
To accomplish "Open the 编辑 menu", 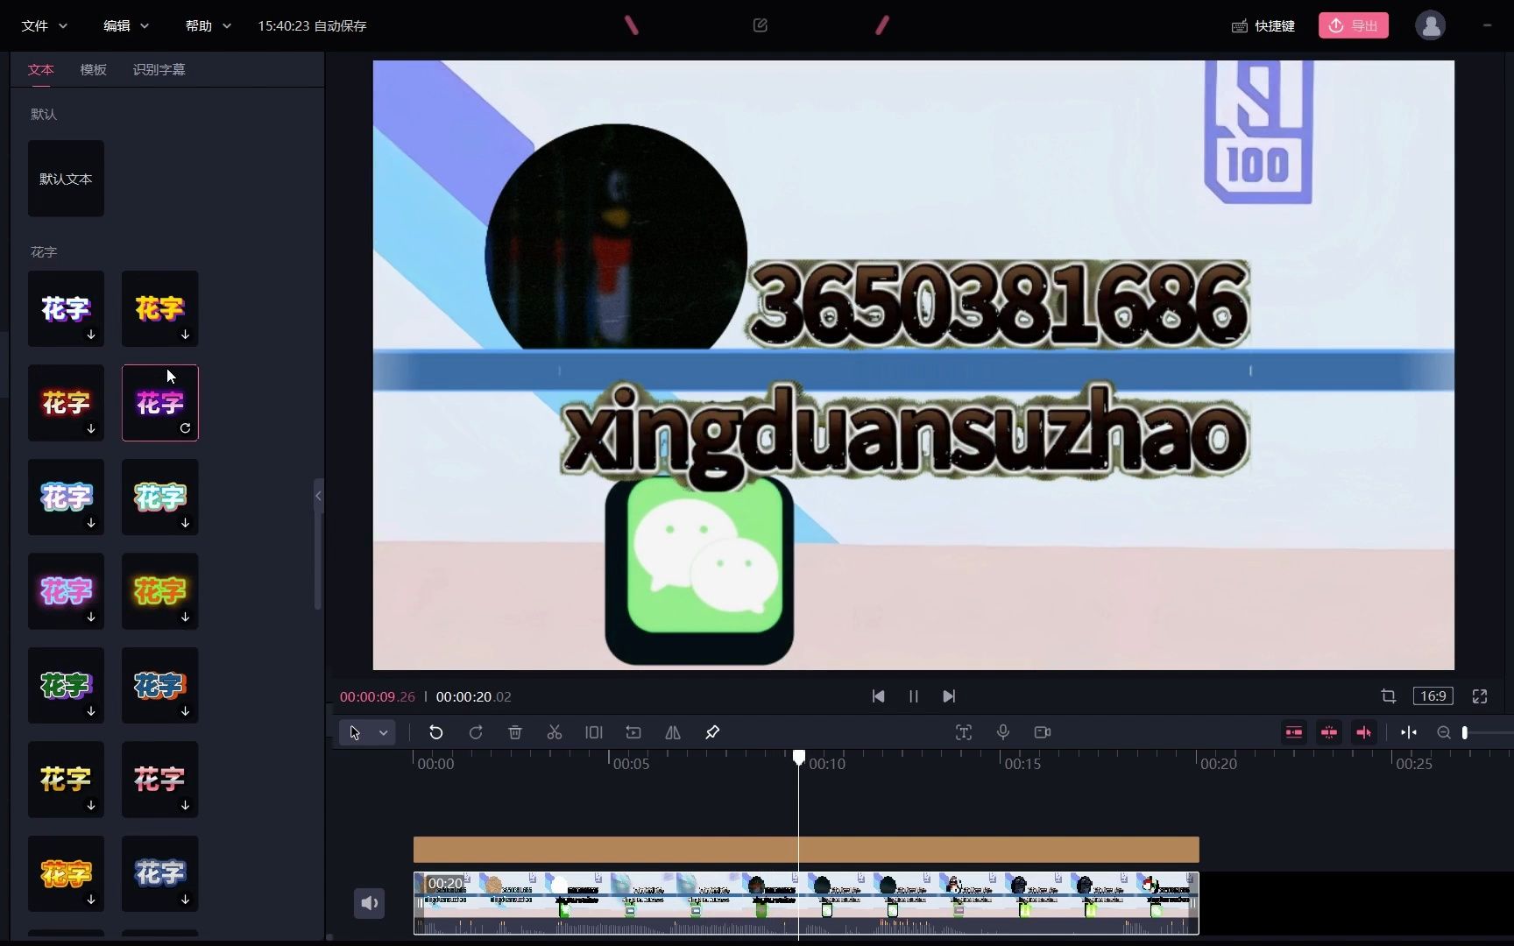I will coord(126,25).
